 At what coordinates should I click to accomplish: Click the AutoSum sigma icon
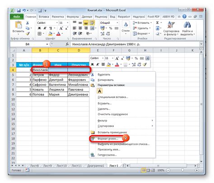[x=158, y=23]
